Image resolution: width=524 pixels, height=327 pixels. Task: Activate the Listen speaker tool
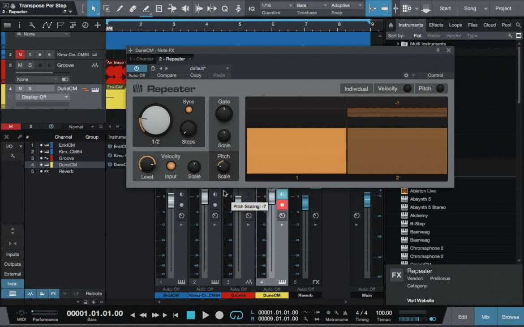tap(185, 8)
